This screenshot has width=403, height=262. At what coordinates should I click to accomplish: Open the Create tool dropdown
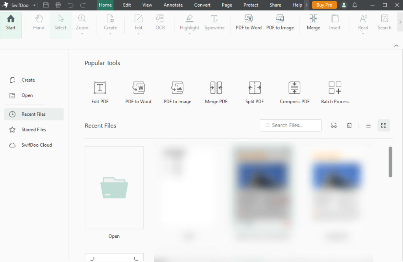(x=110, y=34)
